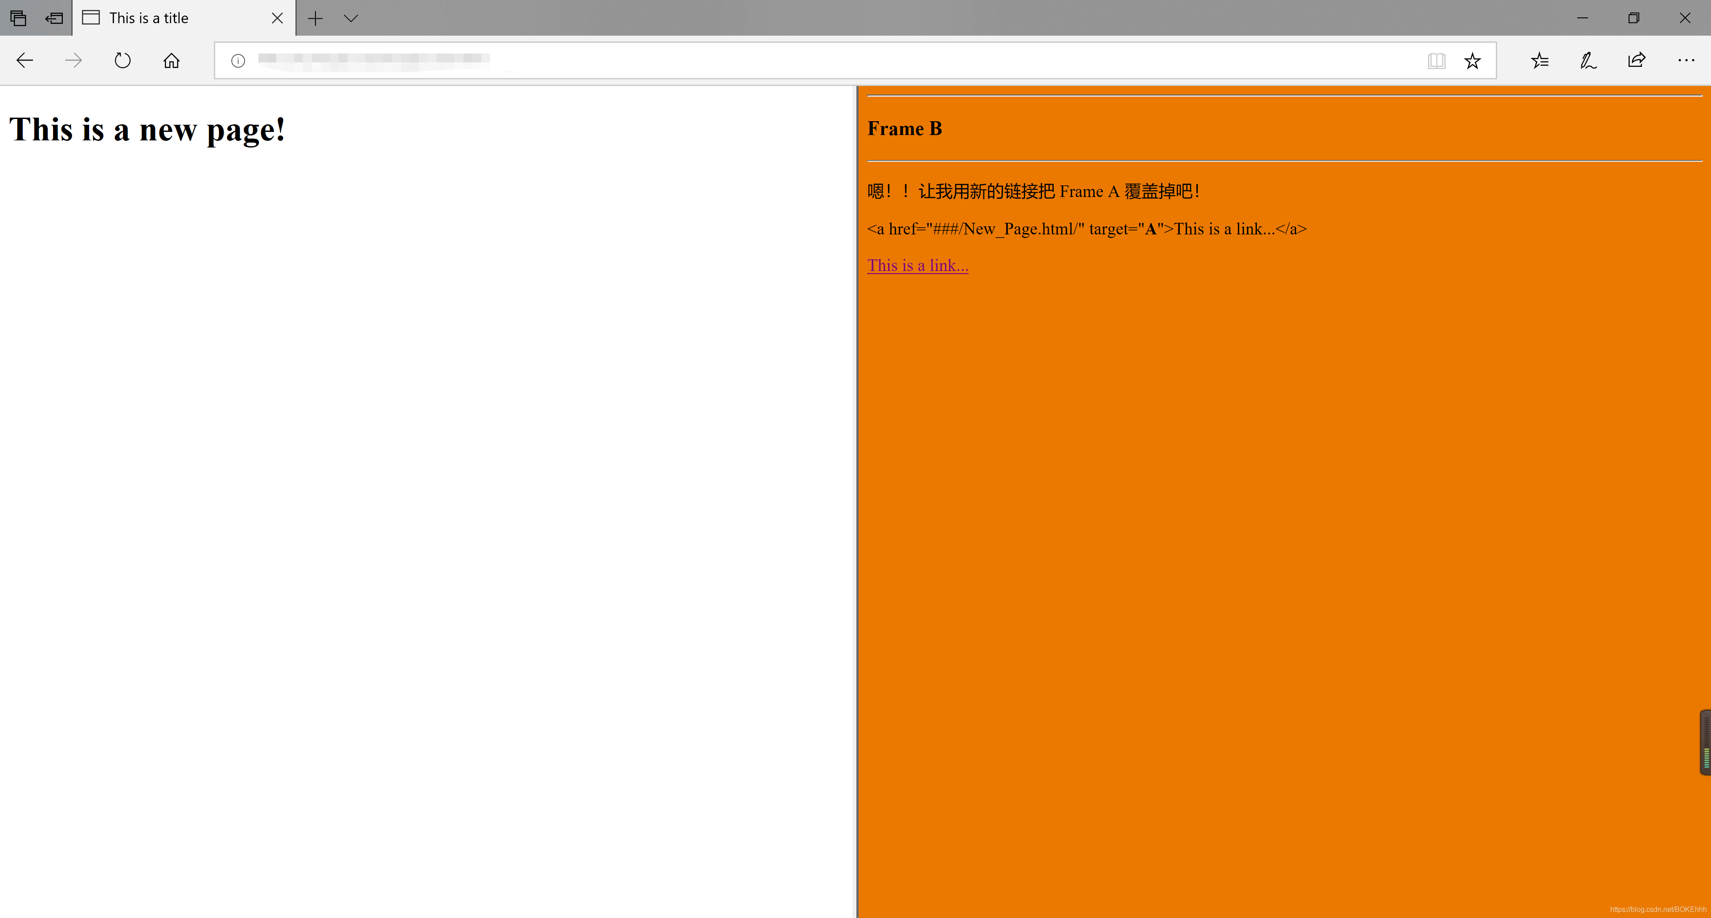Open the Favorites hub list
The width and height of the screenshot is (1711, 918).
pos(1539,61)
